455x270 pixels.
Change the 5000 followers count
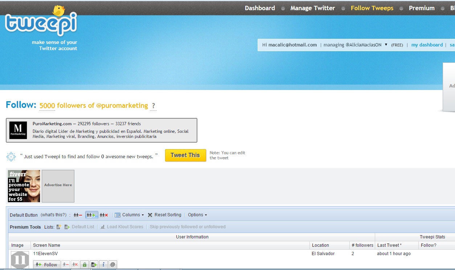coord(47,106)
